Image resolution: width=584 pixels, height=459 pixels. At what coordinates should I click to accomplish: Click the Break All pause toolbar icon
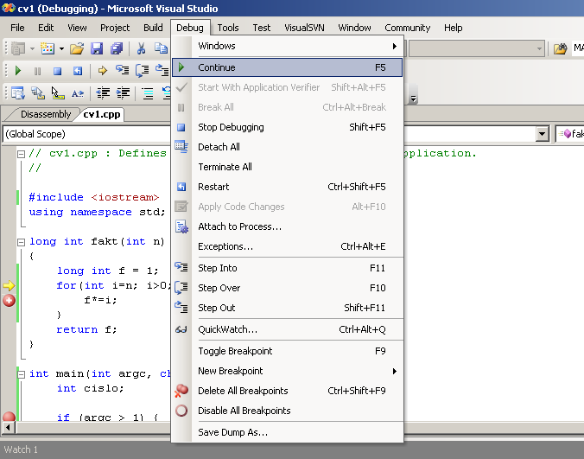pos(37,71)
